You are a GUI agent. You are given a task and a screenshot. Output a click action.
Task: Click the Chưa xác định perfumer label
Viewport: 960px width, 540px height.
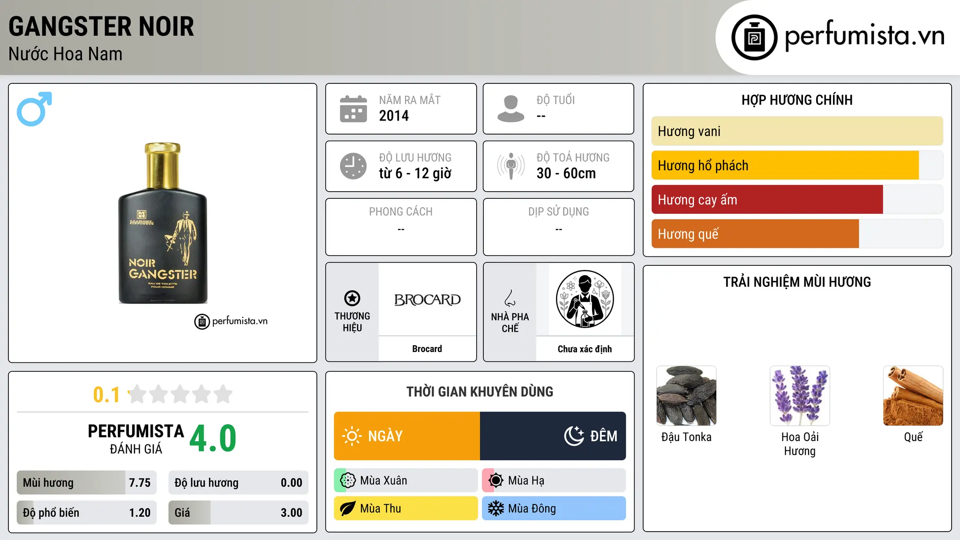[585, 349]
